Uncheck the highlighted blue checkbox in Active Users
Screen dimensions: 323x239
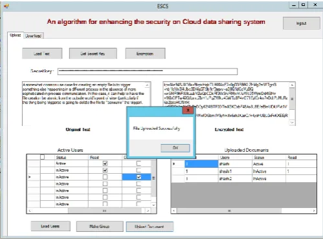click(139, 177)
